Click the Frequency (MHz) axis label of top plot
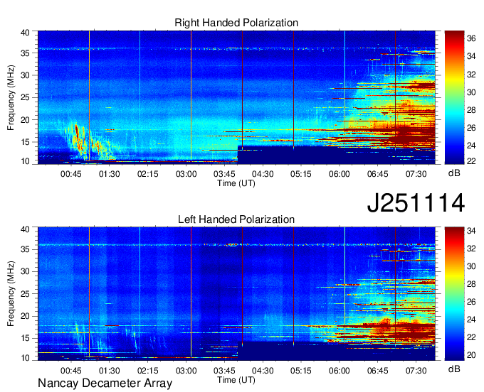The height and width of the screenshot is (392, 484). pyautogui.click(x=11, y=96)
